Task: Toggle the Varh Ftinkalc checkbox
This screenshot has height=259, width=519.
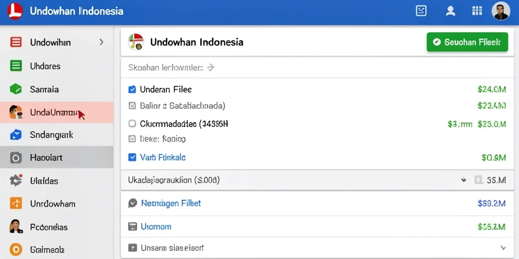Action: pyautogui.click(x=132, y=157)
